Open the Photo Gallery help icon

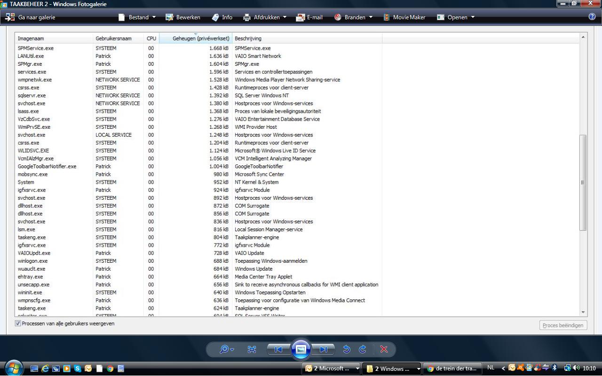click(x=592, y=17)
